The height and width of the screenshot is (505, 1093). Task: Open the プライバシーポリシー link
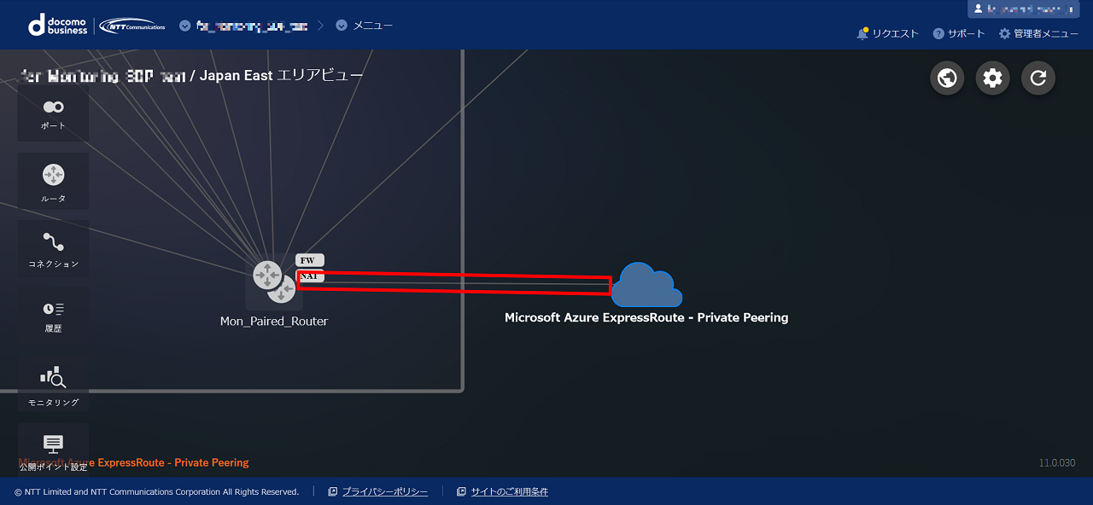pos(384,491)
